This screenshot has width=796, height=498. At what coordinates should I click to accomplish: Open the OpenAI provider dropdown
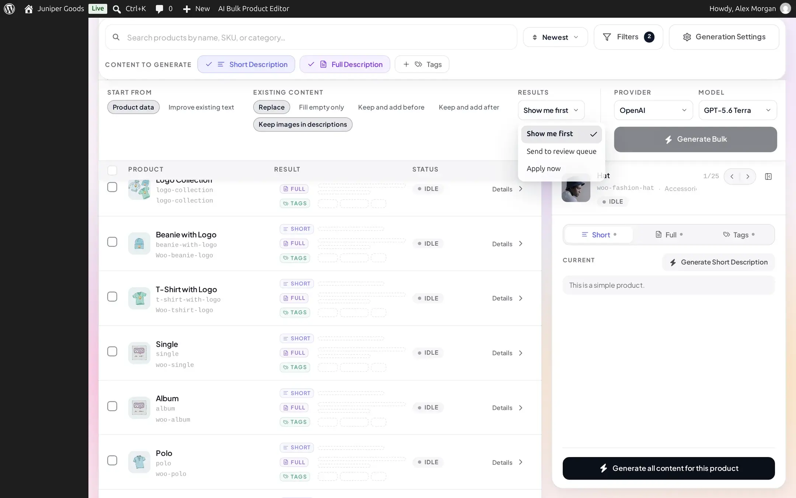coord(653,110)
